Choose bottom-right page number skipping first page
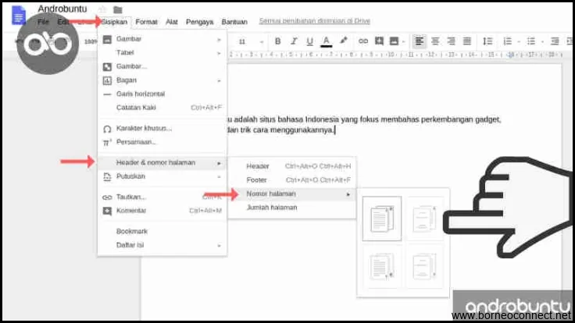The height and width of the screenshot is (323, 575). point(424,267)
